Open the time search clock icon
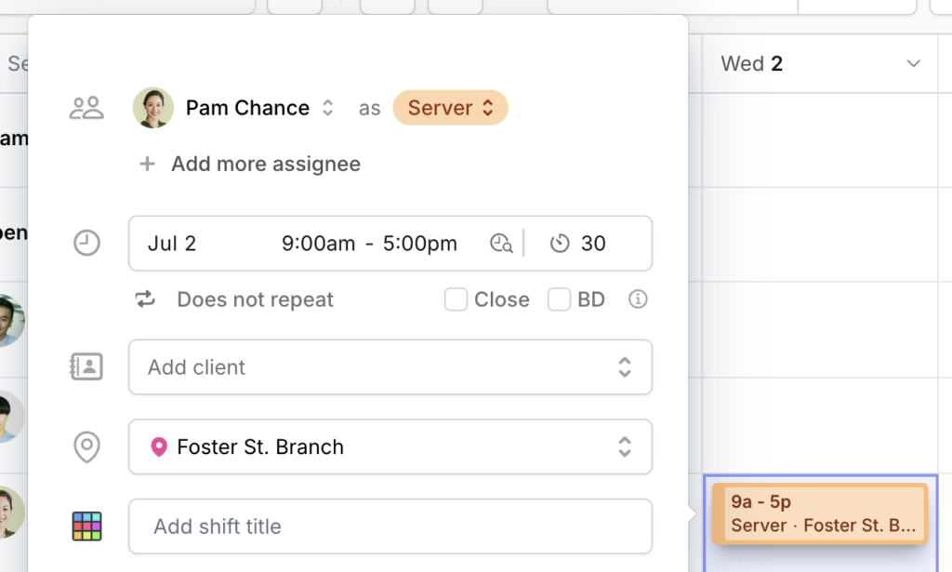Viewport: 952px width, 572px height. pyautogui.click(x=501, y=243)
